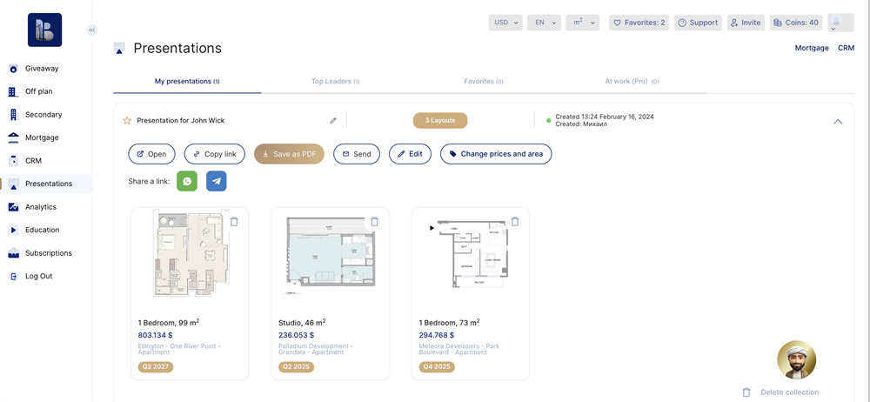Change language using EN dropdown
The height and width of the screenshot is (402, 870).
(544, 23)
